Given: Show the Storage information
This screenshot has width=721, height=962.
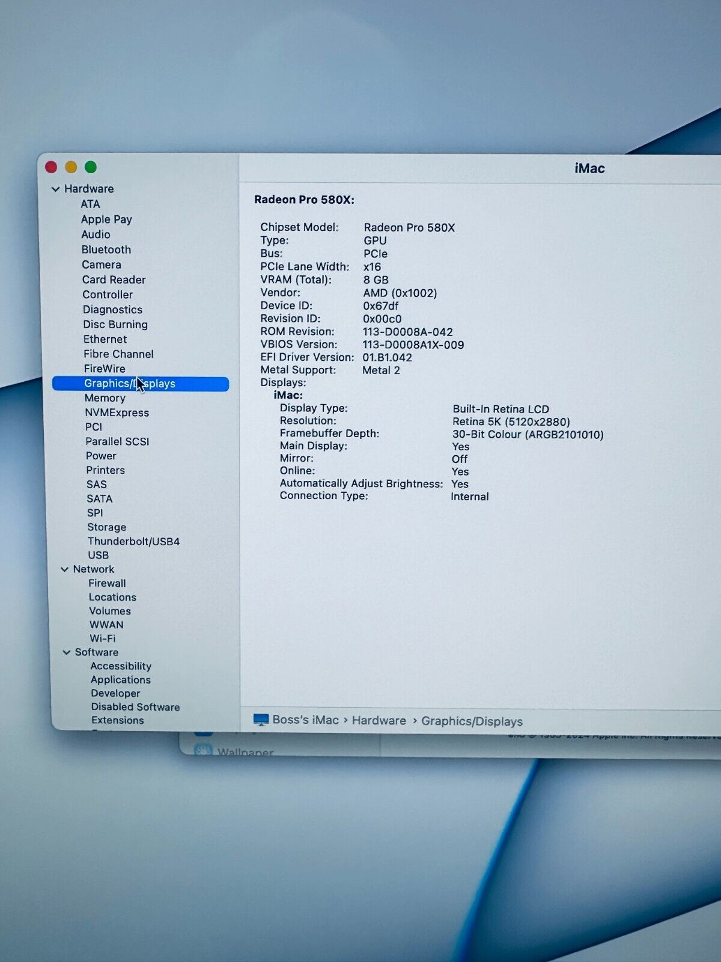Looking at the screenshot, I should pos(106,527).
